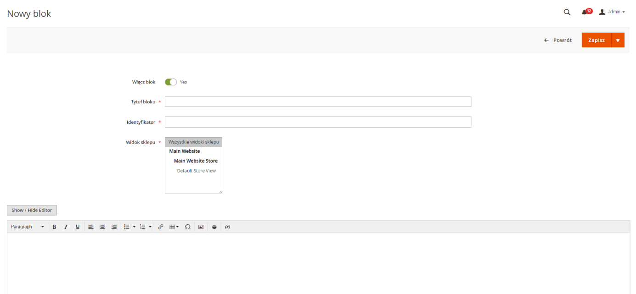Viewport: 636px width, 294px height.
Task: Insert a hyperlink with the link icon
Action: pyautogui.click(x=160, y=227)
